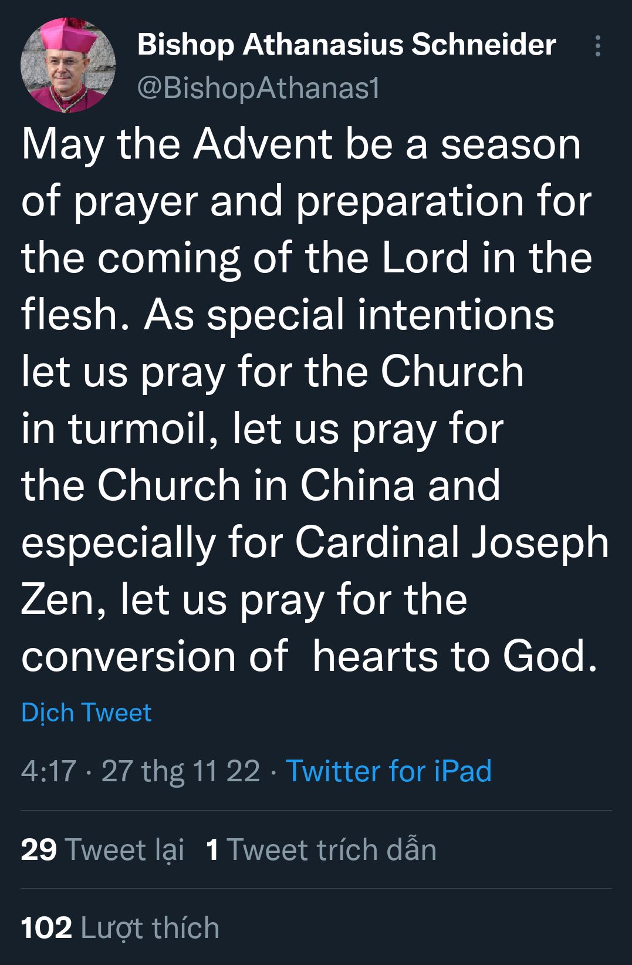Click the 4:17 tweet timestamp

click(x=49, y=771)
